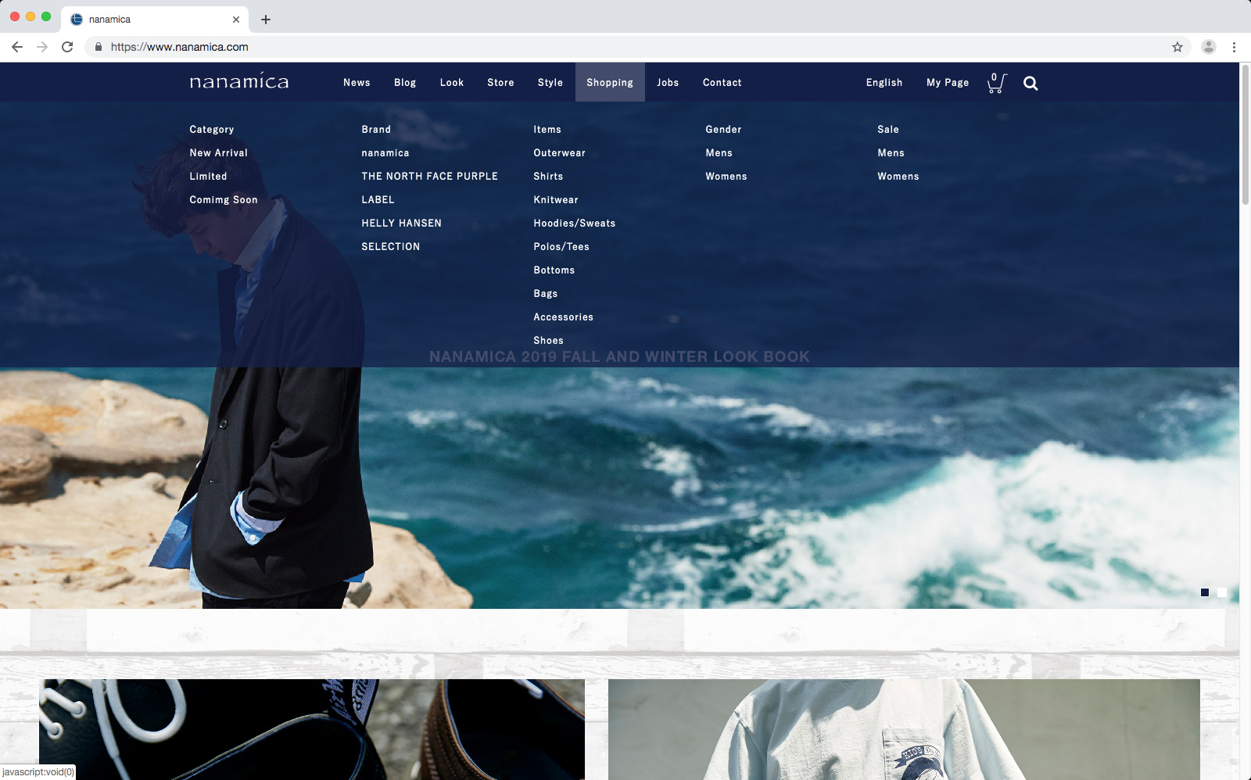
Task: Click the Brand column heading
Action: [376, 130]
